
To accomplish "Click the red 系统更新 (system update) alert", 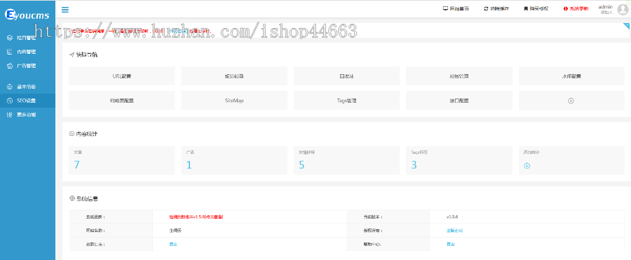I will point(576,8).
